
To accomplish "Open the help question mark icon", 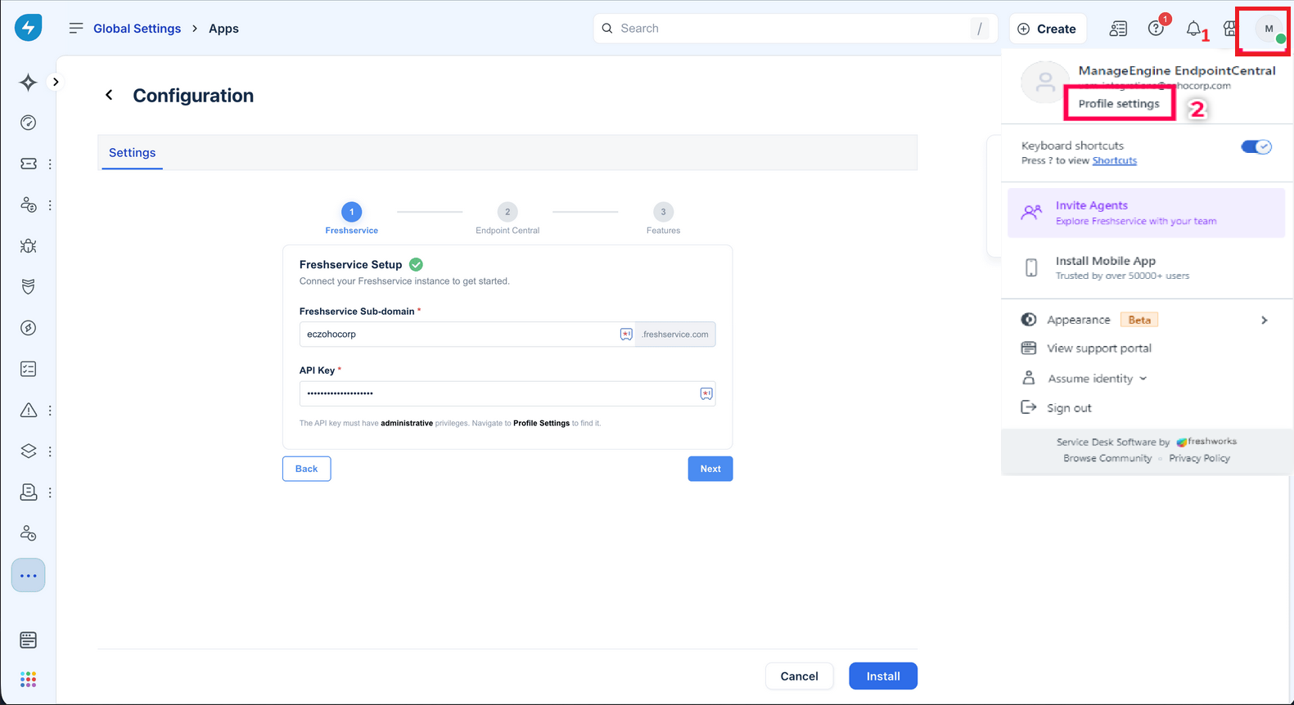I will (1156, 29).
